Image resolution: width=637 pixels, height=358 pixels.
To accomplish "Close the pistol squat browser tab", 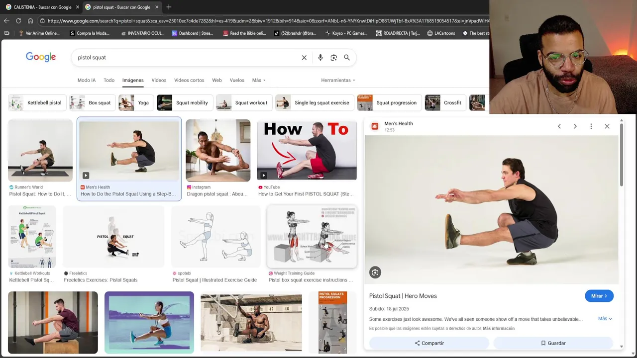I will coord(157,7).
